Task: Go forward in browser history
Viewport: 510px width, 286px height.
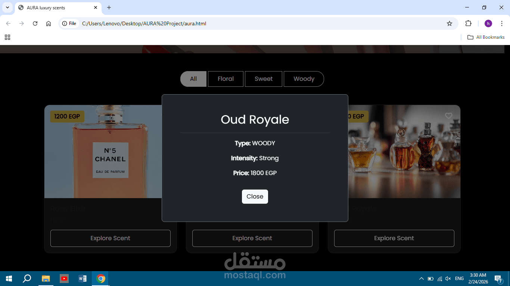Action: (x=22, y=23)
